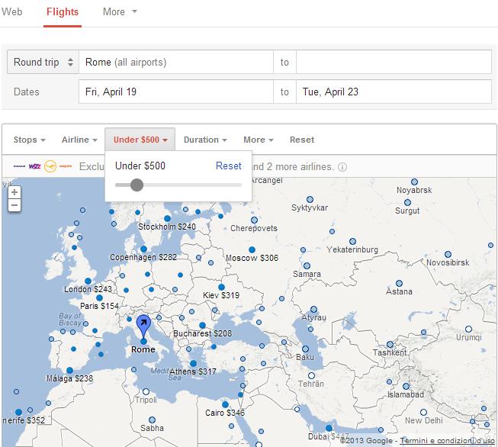Click the New Delhi airport marker

click(423, 413)
